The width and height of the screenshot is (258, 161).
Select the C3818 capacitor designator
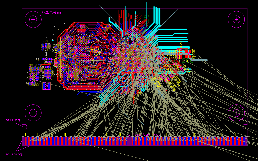coord(95,49)
